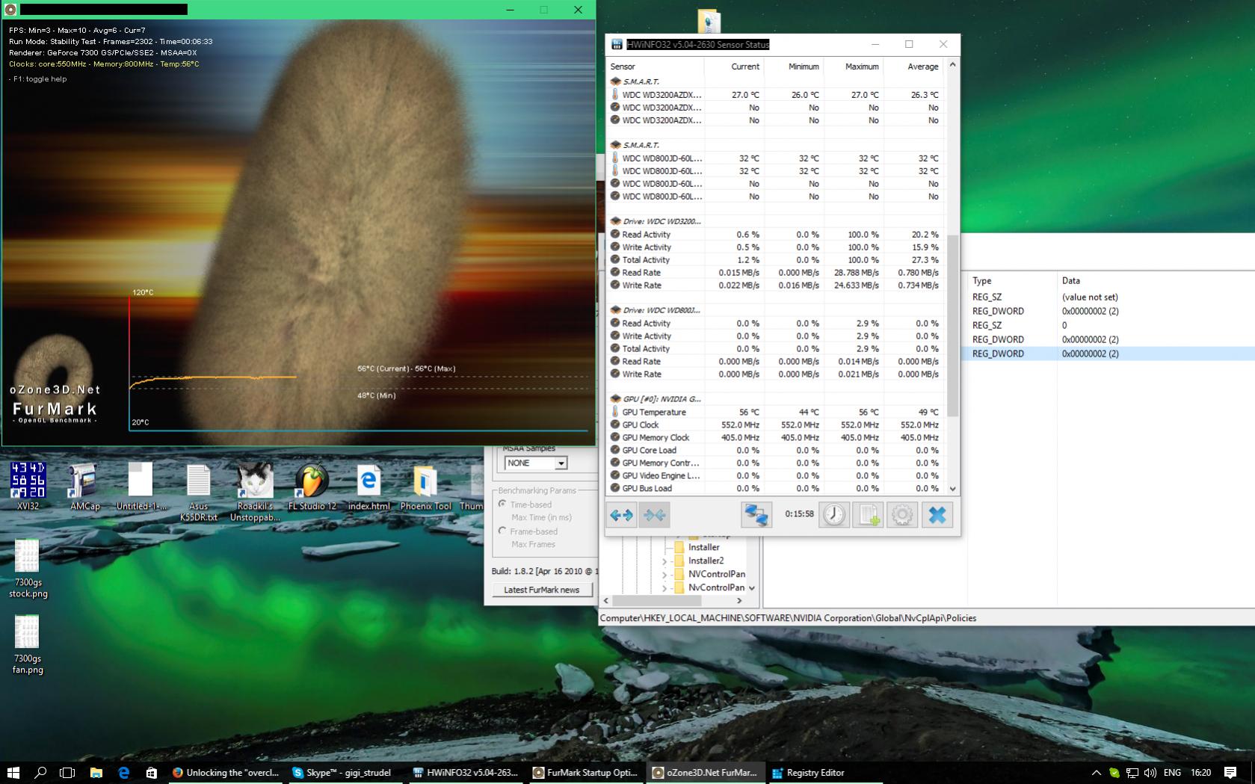Switch to FurMark Startup Options taskbar item
1255x784 pixels.
pyautogui.click(x=585, y=773)
